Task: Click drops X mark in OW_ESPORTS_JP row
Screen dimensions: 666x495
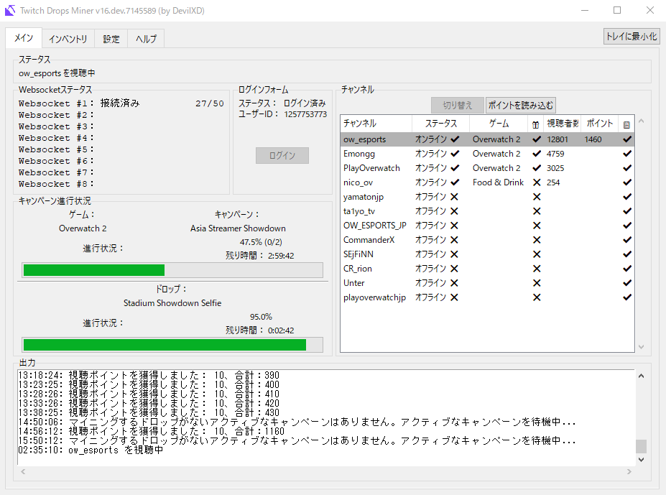Action: tap(537, 226)
